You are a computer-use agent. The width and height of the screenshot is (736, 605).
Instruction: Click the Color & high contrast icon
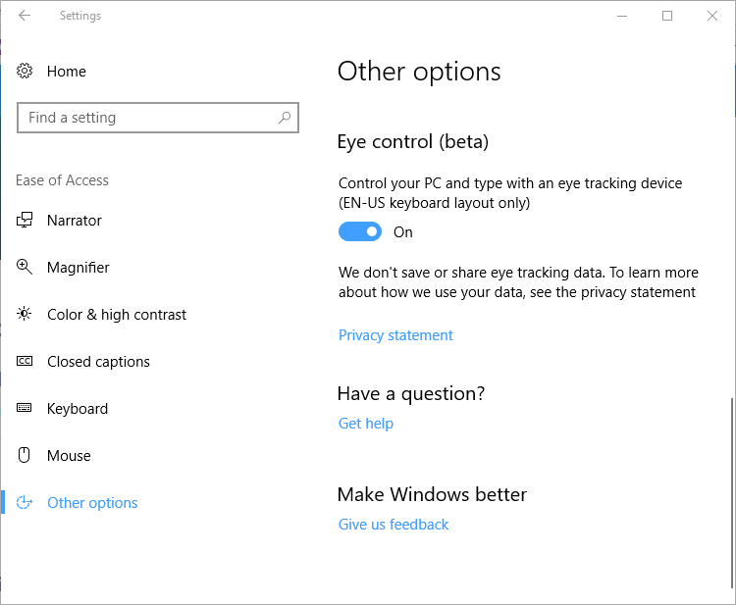tap(26, 315)
